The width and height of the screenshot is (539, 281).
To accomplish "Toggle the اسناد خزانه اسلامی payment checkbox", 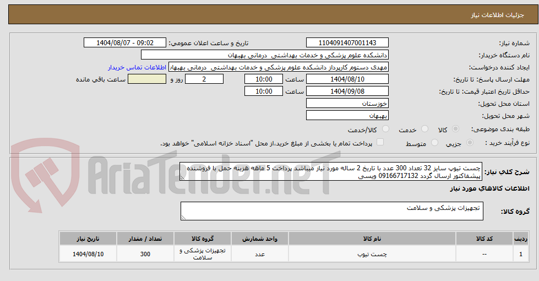I will pos(380,142).
